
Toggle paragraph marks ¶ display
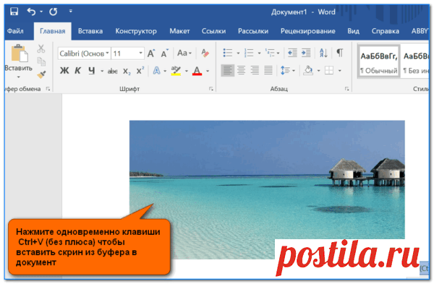(x=340, y=53)
